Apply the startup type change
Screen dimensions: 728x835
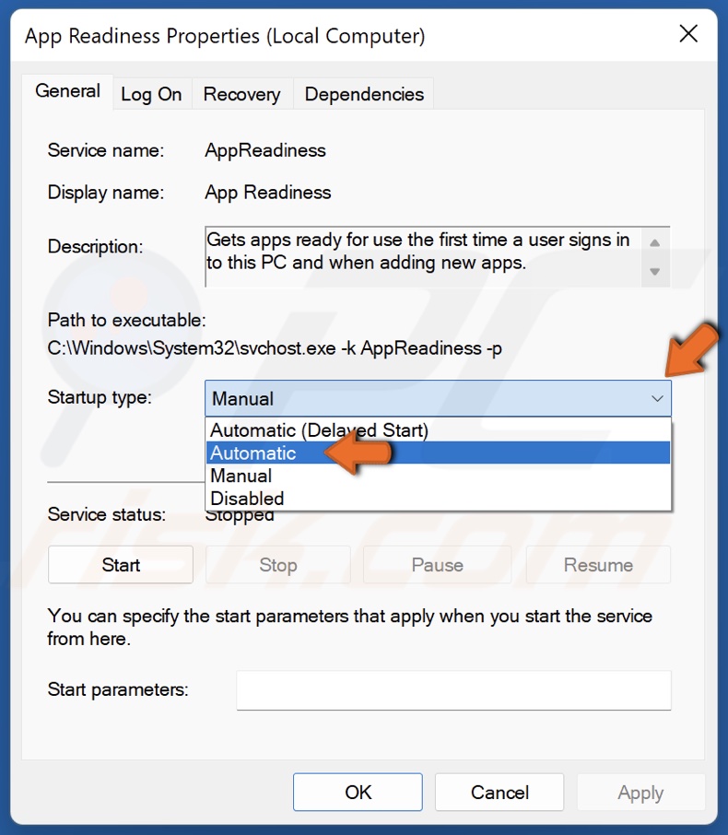point(640,792)
